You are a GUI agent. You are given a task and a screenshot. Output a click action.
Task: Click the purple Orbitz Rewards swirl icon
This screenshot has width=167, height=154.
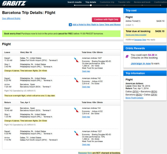(x=127, y=56)
